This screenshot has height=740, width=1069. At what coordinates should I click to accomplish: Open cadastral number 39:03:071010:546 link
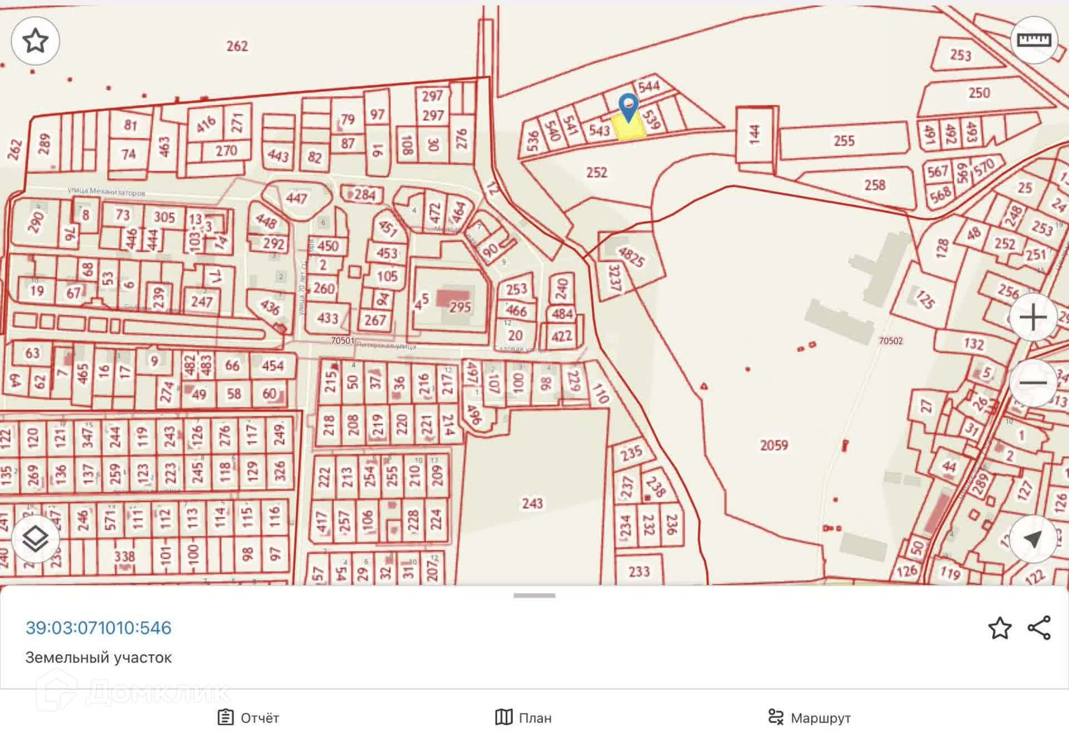99,628
